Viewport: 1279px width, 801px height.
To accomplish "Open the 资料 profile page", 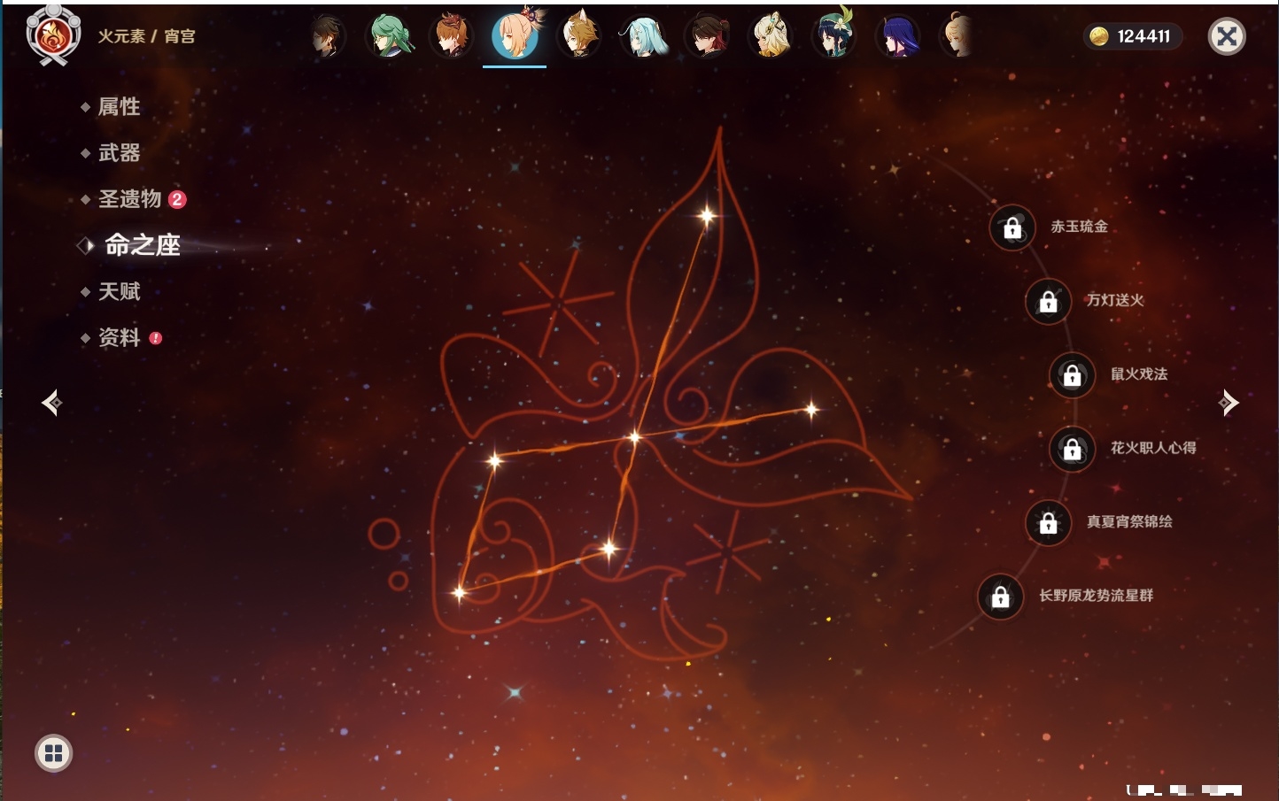I will coord(119,337).
